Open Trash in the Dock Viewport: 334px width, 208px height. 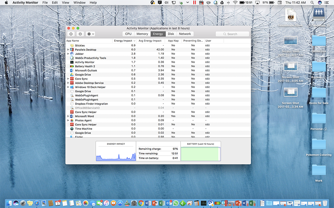[x=325, y=203]
